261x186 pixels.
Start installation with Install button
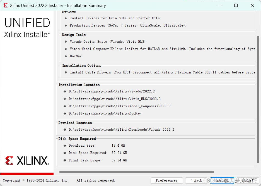click(x=222, y=180)
